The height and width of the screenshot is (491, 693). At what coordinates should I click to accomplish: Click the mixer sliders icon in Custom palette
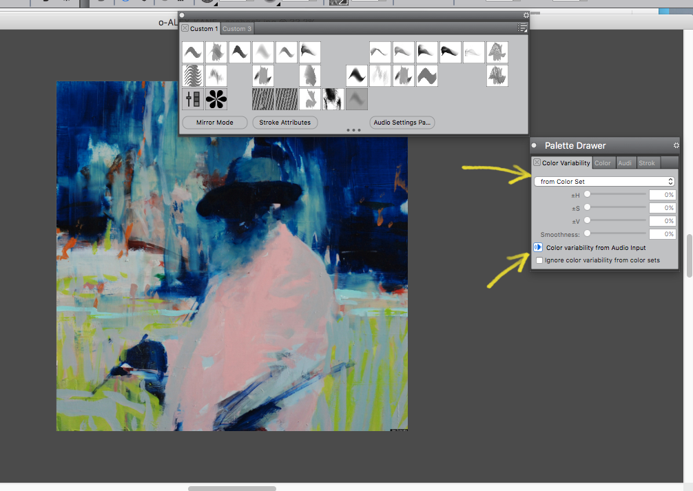[x=193, y=99]
